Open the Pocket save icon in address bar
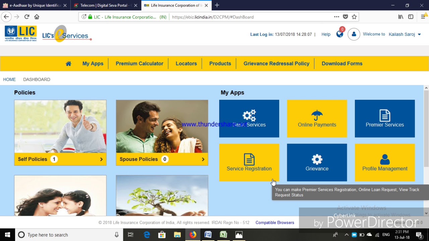Screen dimensions: 429x241 tap(346, 17)
